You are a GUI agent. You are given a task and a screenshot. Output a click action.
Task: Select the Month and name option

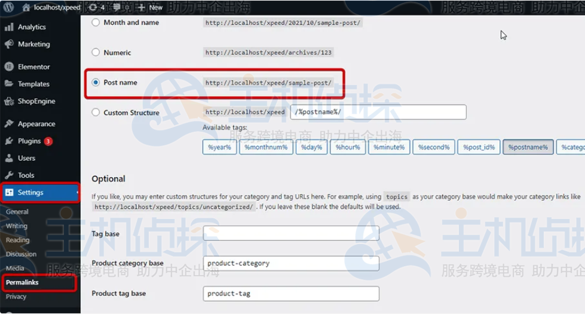coord(96,22)
